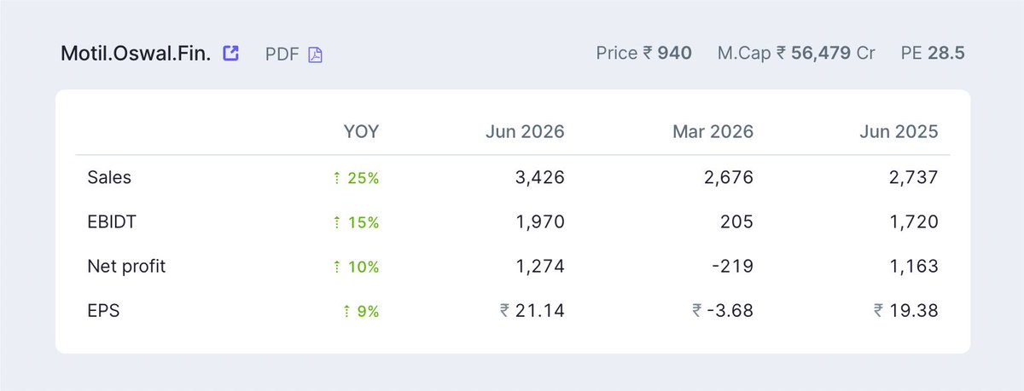Select the YOY column header

361,132
